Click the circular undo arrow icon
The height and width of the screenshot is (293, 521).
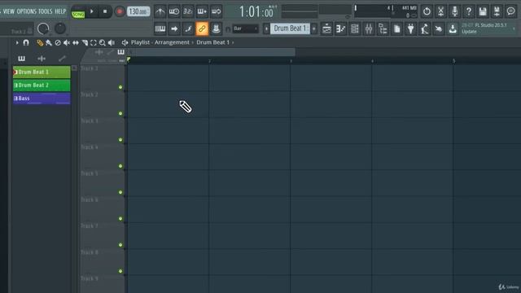coord(427,11)
